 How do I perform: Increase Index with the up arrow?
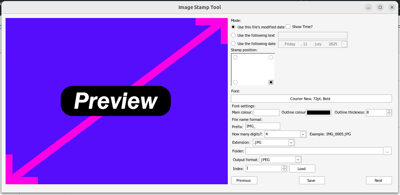tap(284, 167)
